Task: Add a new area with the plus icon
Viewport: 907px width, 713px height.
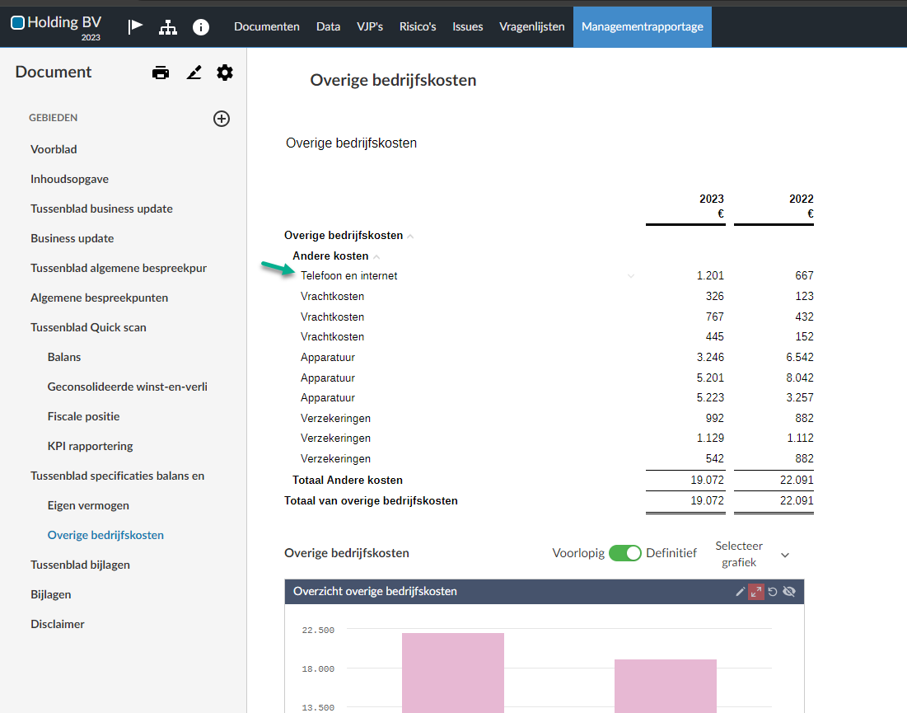Action: pyautogui.click(x=222, y=119)
